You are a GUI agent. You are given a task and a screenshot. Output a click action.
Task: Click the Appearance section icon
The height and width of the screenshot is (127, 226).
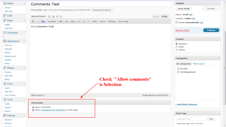coord(5,41)
